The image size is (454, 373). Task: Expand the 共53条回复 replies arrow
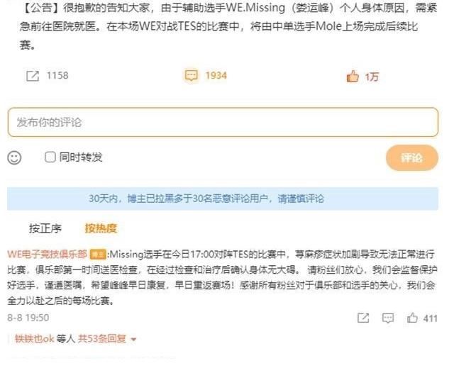coord(133,339)
